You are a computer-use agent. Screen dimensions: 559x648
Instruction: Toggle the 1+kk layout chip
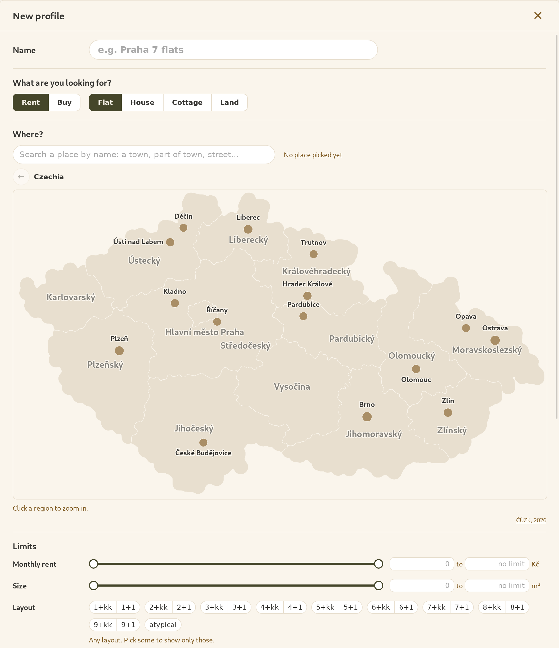point(103,607)
